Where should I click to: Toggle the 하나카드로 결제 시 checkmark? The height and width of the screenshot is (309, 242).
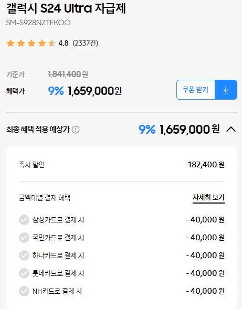coord(24,255)
